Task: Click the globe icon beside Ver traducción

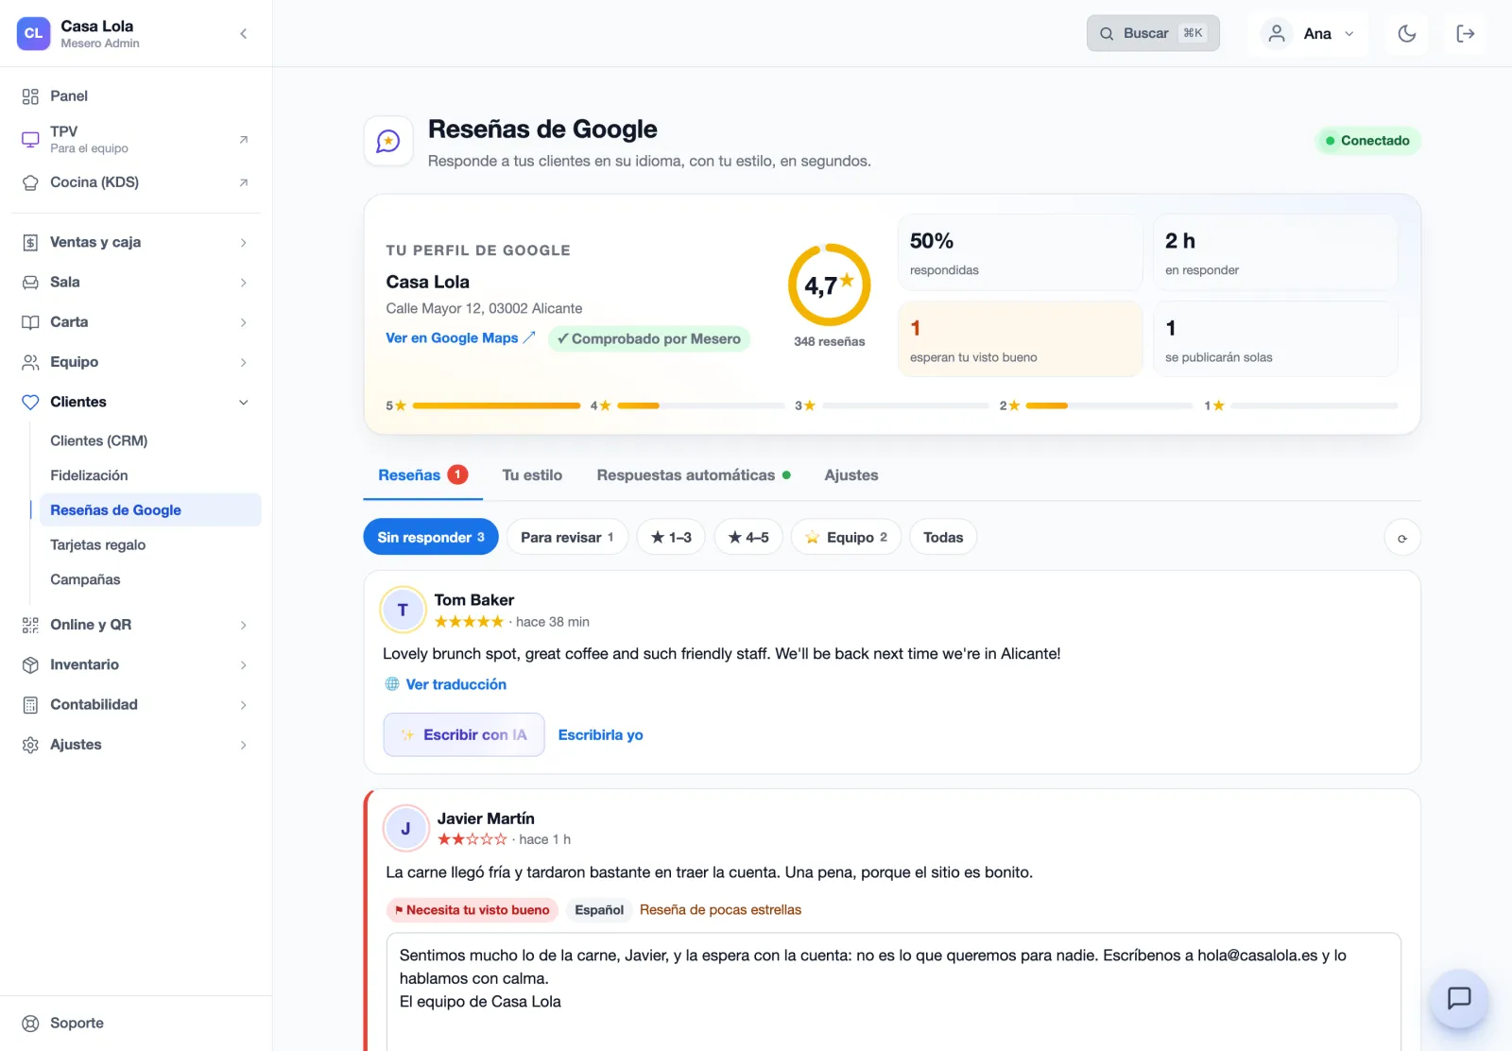Action: point(392,684)
